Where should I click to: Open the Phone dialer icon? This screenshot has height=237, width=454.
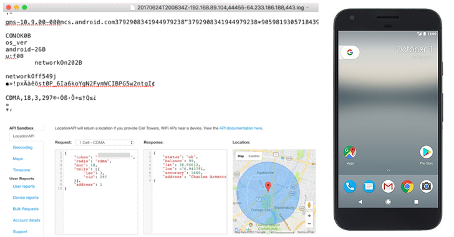coord(350,186)
